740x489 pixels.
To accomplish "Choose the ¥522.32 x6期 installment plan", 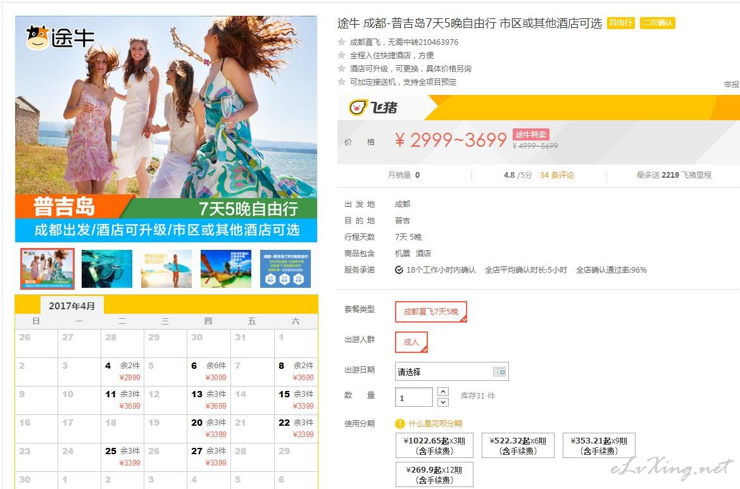I will coord(518,445).
